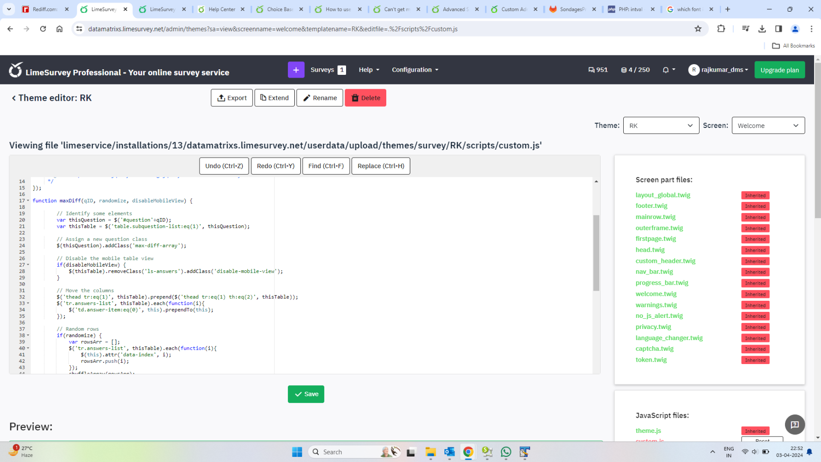The image size is (821, 462).
Task: Open the rajkumar_dms user dropdown
Action: (x=718, y=70)
